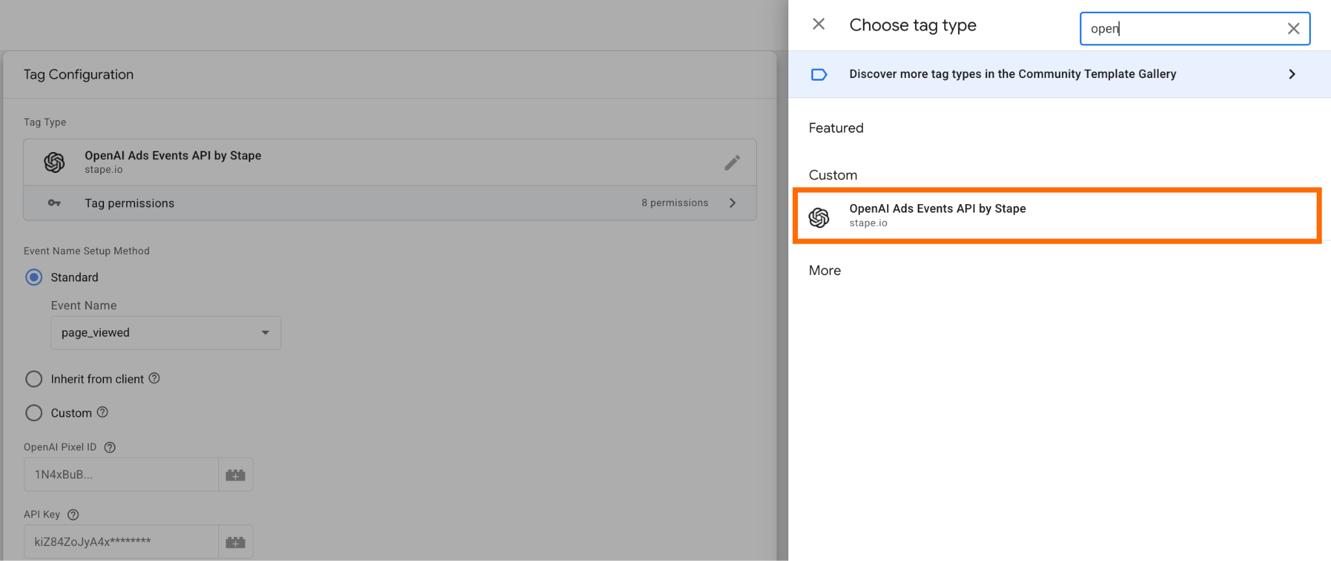Click the key icon beside Tag permissions

tap(55, 203)
